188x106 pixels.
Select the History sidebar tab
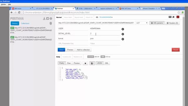pyautogui.click(x=15, y=23)
